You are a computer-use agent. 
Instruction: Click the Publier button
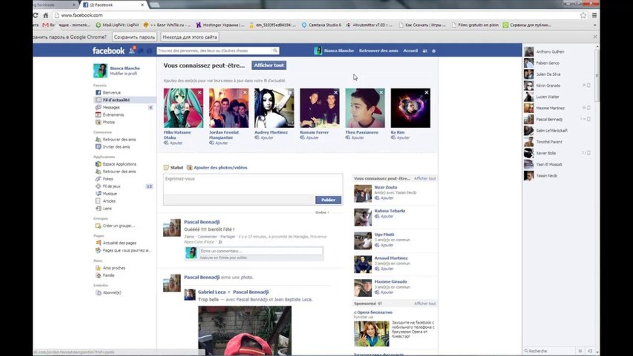328,200
